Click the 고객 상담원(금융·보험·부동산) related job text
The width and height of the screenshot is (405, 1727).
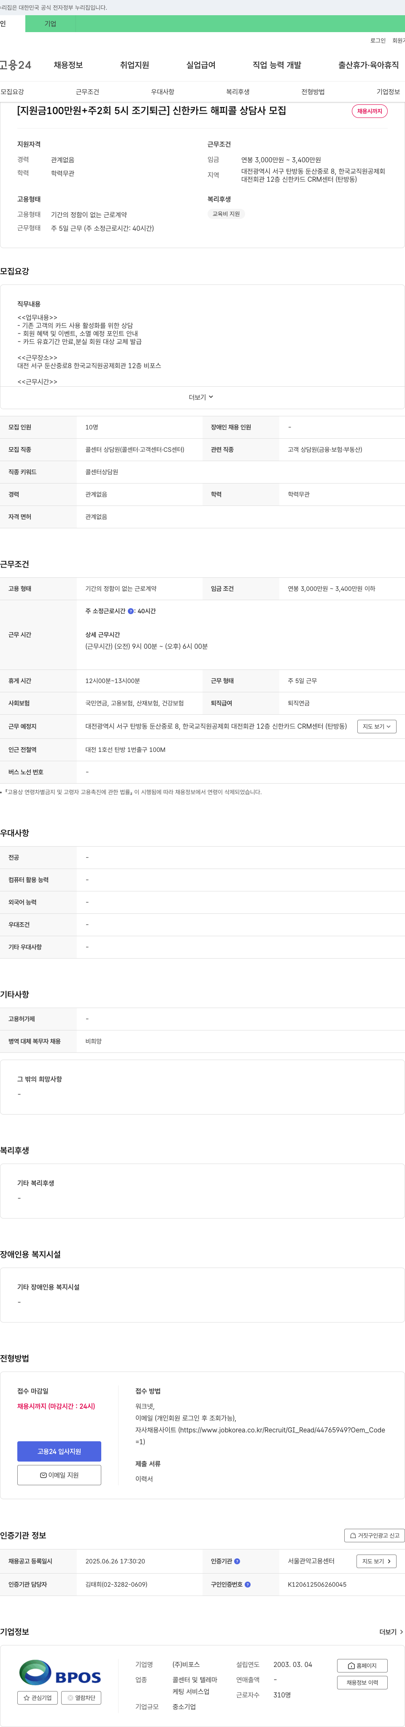[325, 450]
